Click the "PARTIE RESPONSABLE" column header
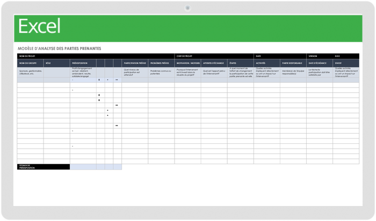The image size is (376, 221). point(293,63)
